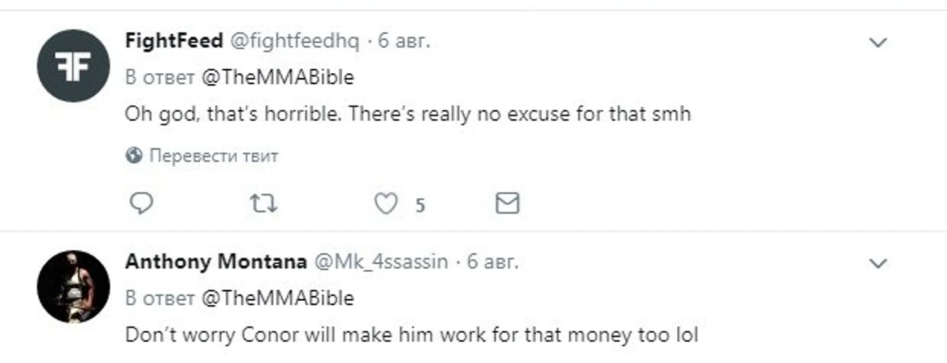Send FightFeed's tweet via direct message envelope
947x363 pixels.
(x=507, y=204)
